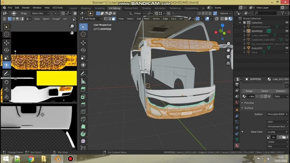The height and width of the screenshot is (163, 290).
Task: Click the camera view icon in viewport
Action: tap(228, 56)
